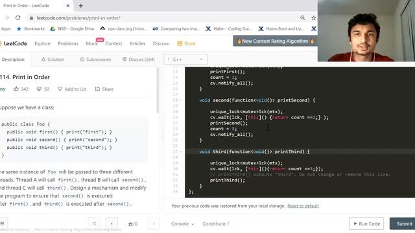This screenshot has height=233, width=415.
Task: Go to LeetCode home logo
Action: coord(14,43)
